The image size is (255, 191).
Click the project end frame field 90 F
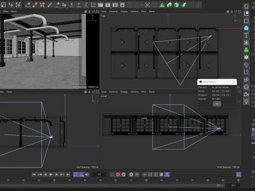233,186
